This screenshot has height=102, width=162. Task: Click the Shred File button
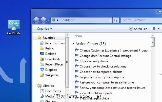[x=138, y=29]
